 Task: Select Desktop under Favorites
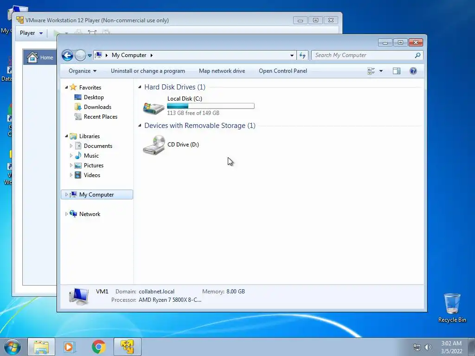coord(94,97)
